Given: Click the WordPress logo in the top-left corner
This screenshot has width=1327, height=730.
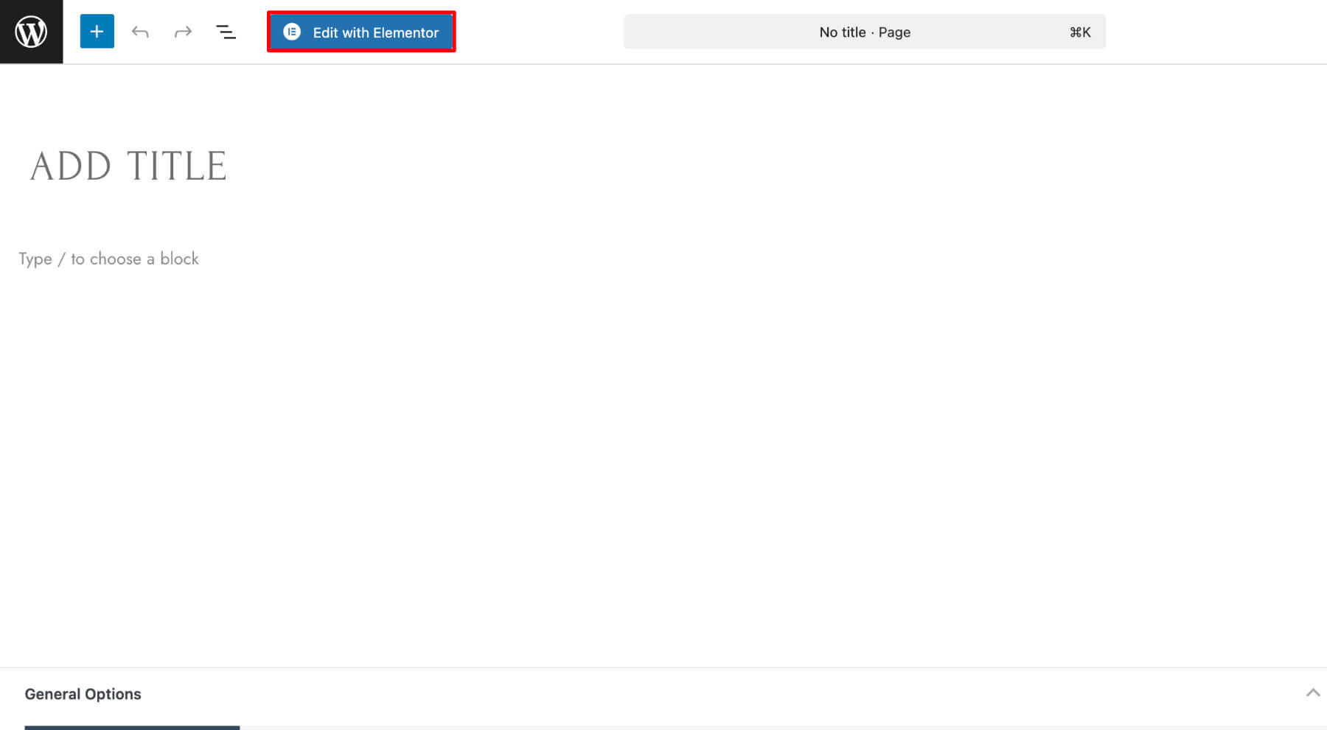Looking at the screenshot, I should tap(31, 31).
